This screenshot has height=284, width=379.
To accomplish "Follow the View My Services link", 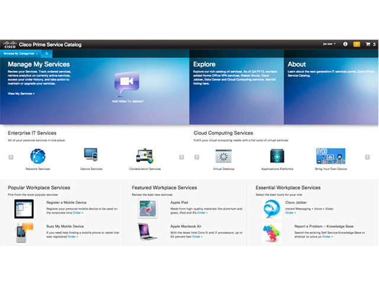I will click(x=21, y=93).
